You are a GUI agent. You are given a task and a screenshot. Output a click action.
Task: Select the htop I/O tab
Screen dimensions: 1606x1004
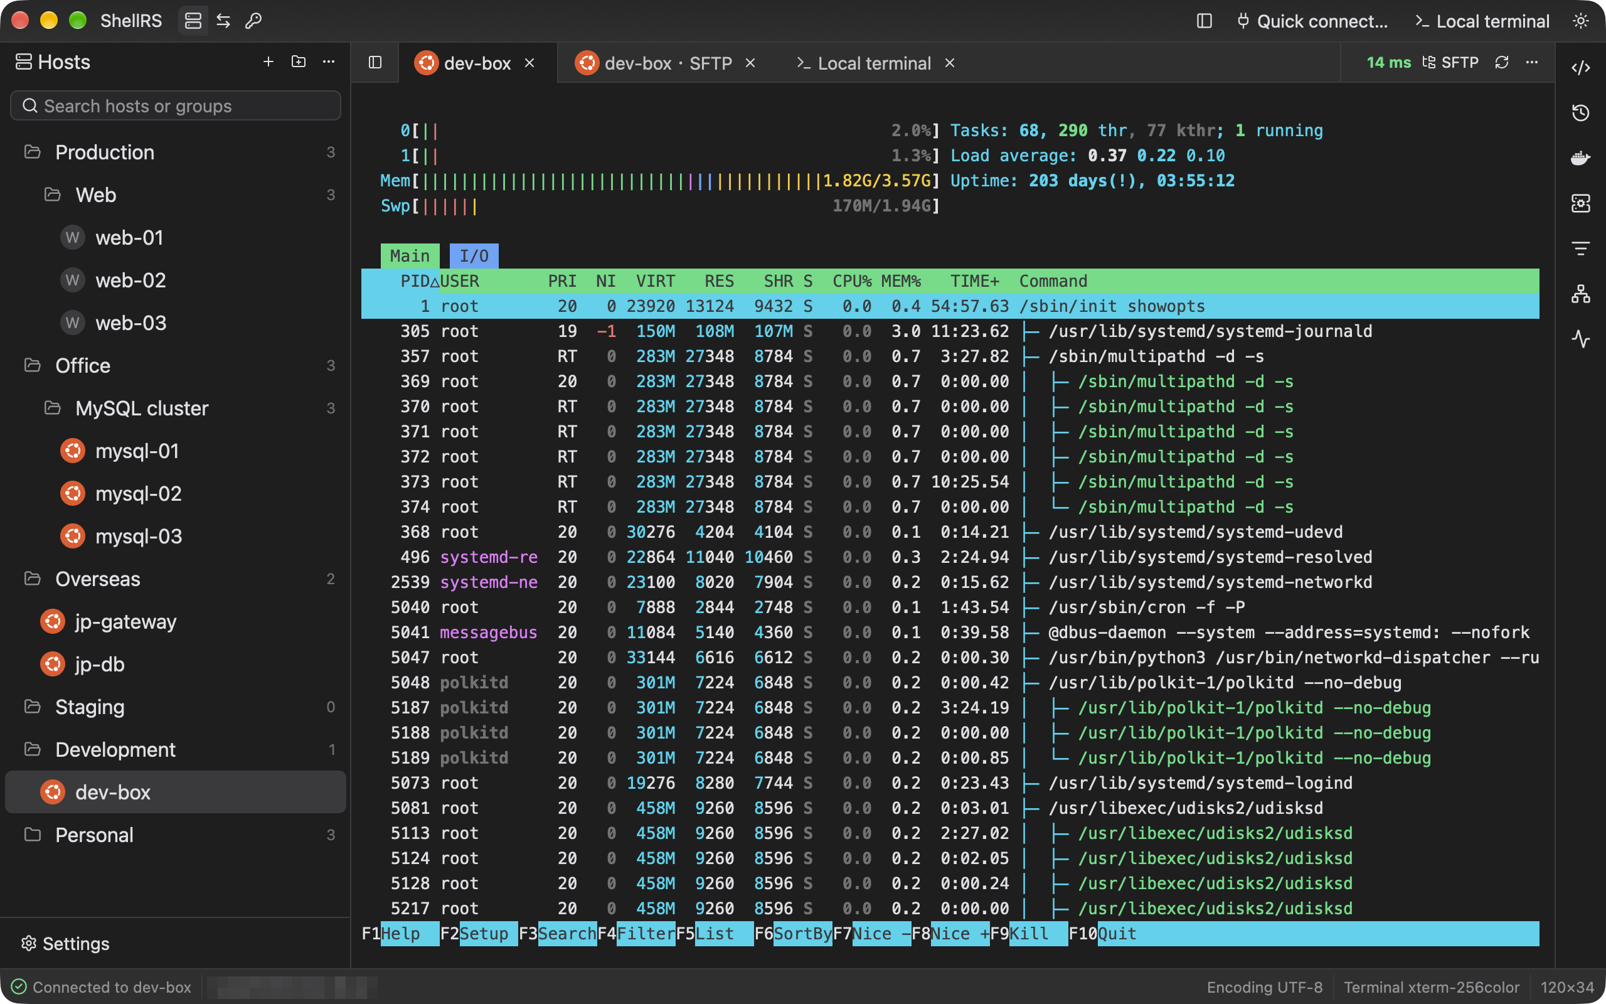pos(474,255)
